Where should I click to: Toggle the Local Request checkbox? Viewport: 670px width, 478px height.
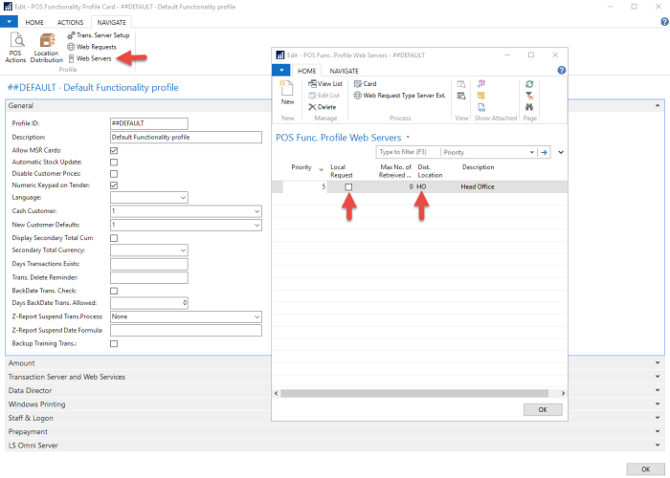tap(348, 187)
